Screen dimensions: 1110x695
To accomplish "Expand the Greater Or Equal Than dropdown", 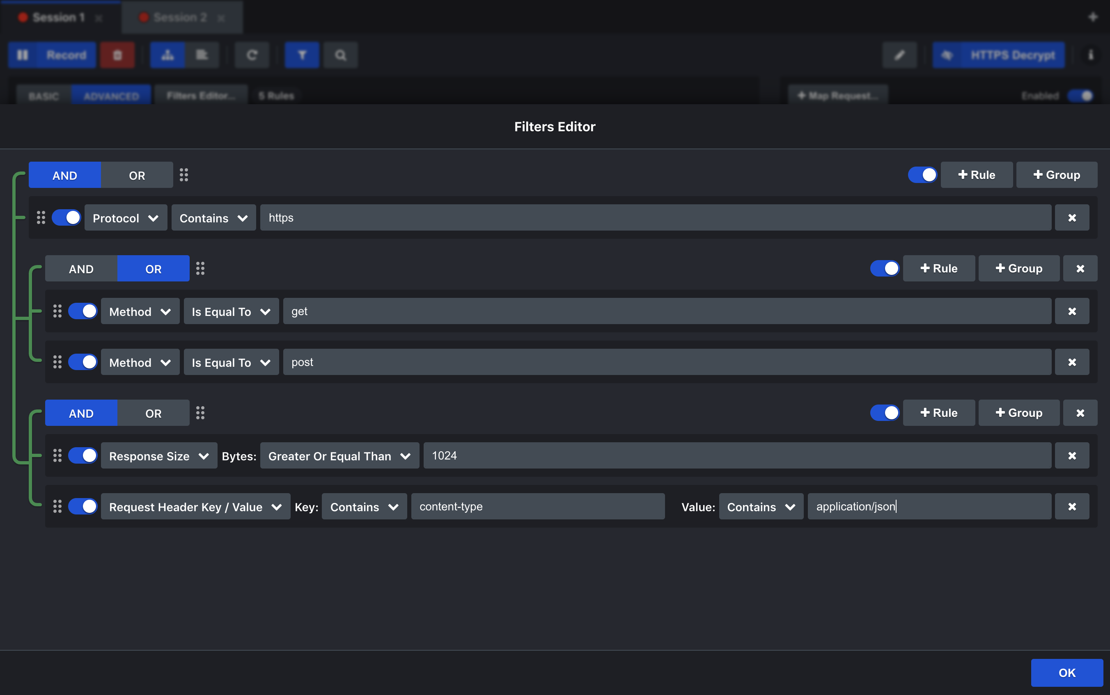I will tap(338, 455).
